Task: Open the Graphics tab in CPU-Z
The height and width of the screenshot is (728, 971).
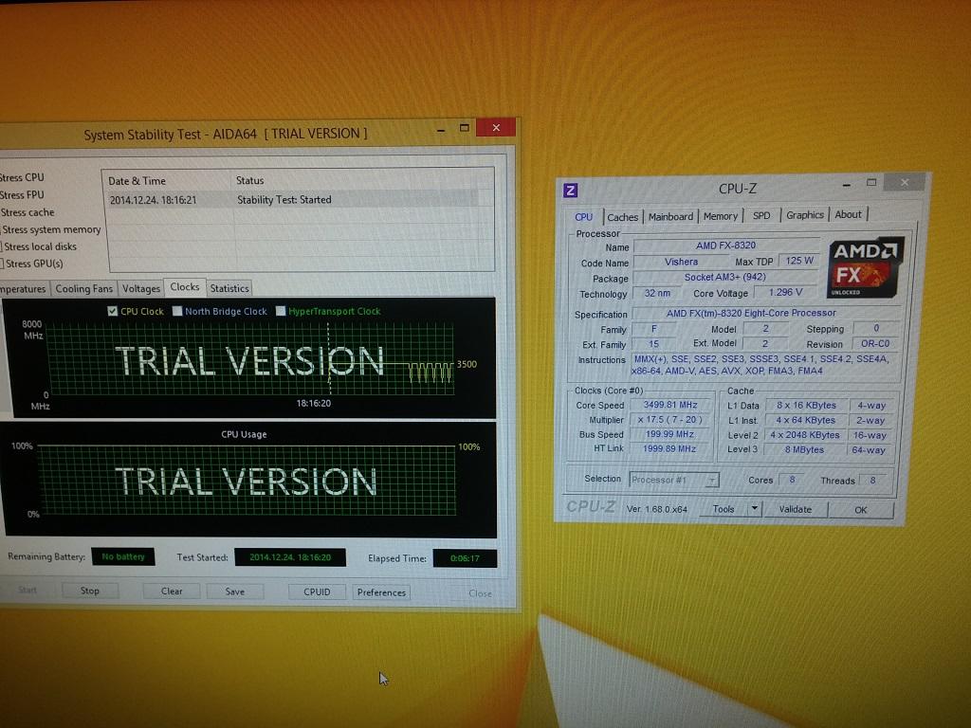Action: [x=805, y=215]
